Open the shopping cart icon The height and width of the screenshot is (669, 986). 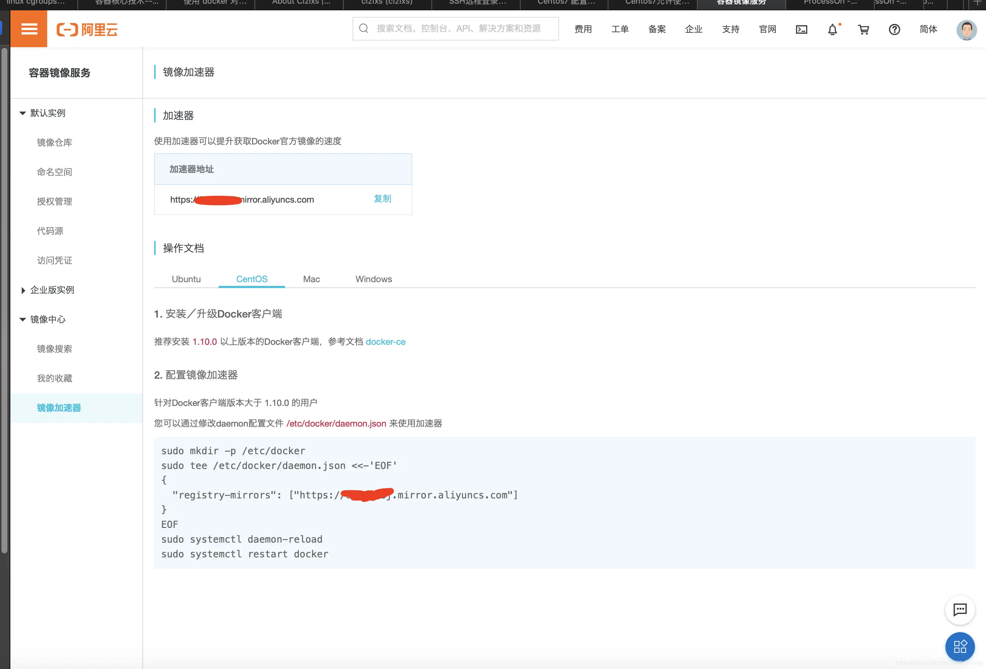click(x=864, y=29)
